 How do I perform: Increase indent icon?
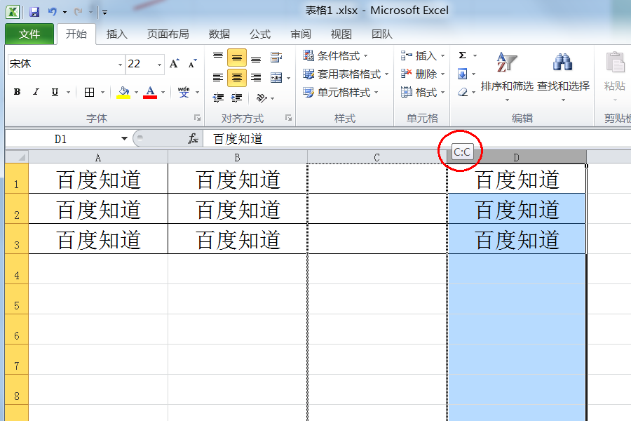(x=237, y=98)
